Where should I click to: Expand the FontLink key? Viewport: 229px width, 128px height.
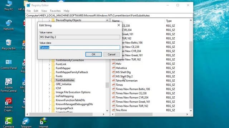pyautogui.click(x=49, y=64)
